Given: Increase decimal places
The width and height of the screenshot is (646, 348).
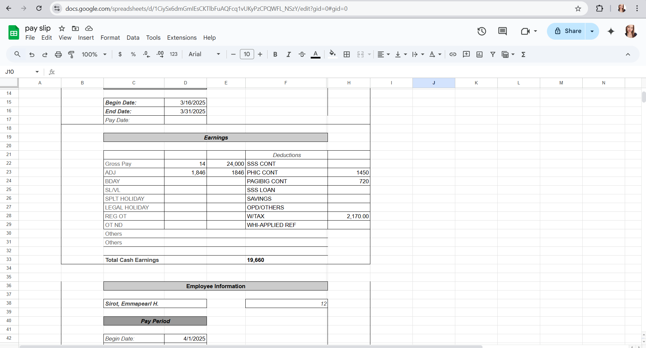Looking at the screenshot, I should 160,54.
